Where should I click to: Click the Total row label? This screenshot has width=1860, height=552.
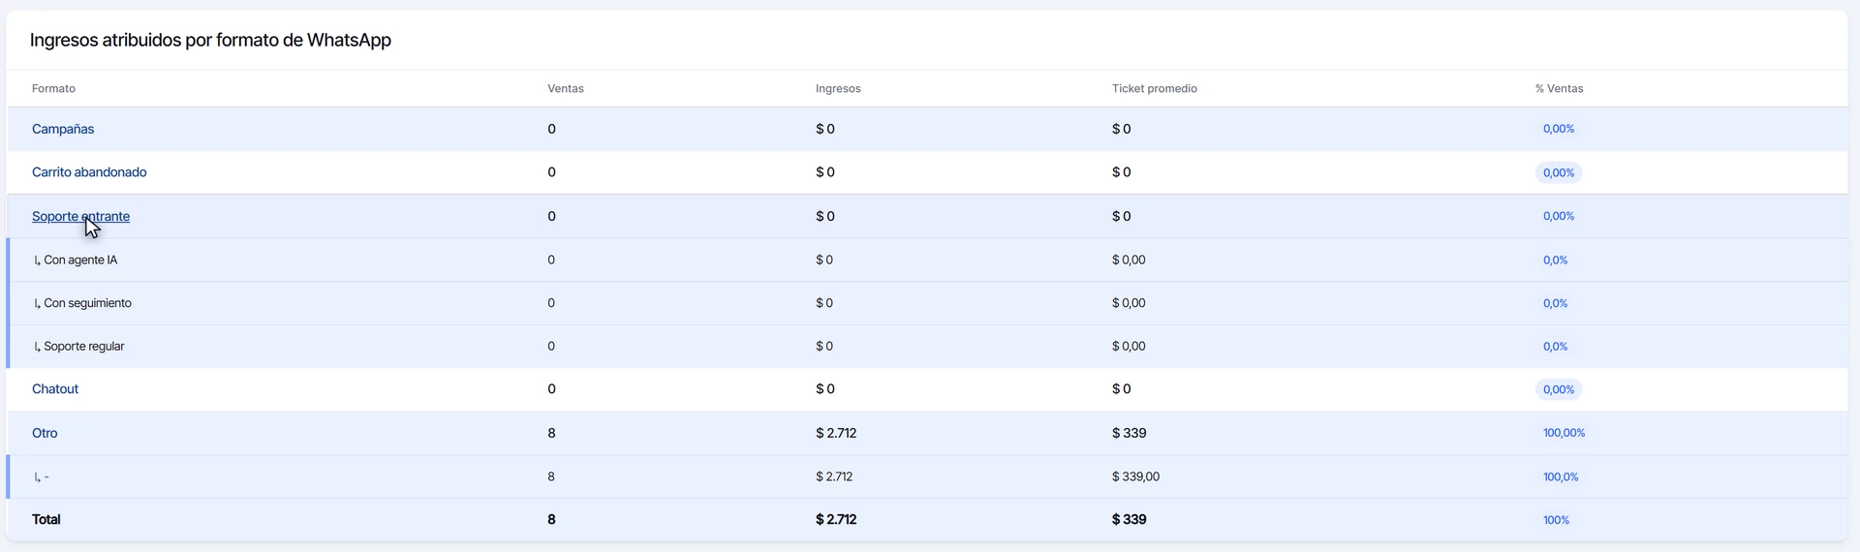pyautogui.click(x=46, y=520)
